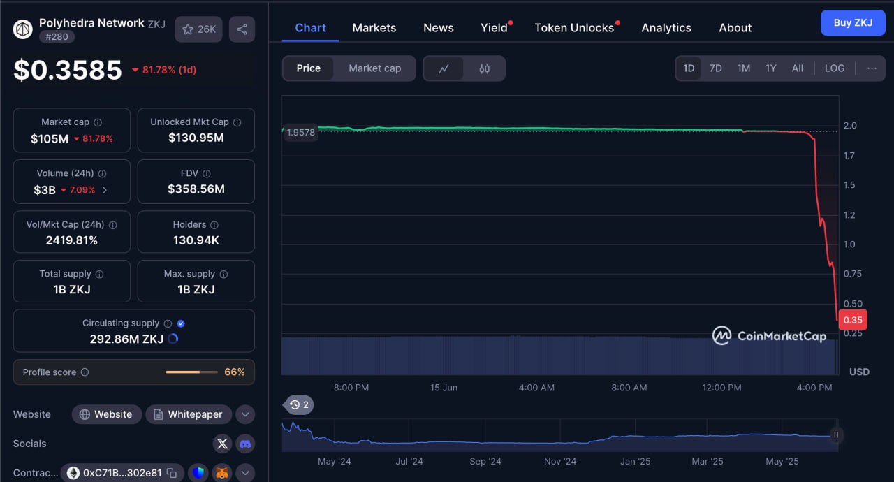The width and height of the screenshot is (894, 482).
Task: Open Discord social link icon
Action: [x=245, y=444]
